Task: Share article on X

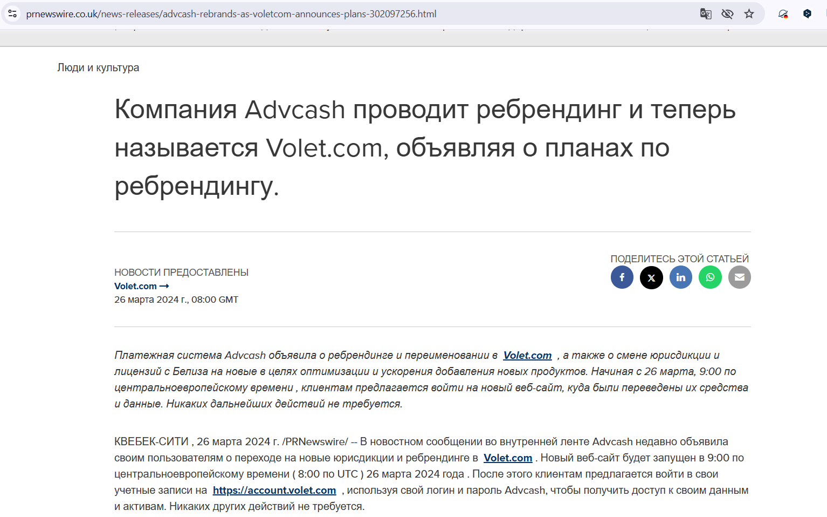Action: (651, 277)
